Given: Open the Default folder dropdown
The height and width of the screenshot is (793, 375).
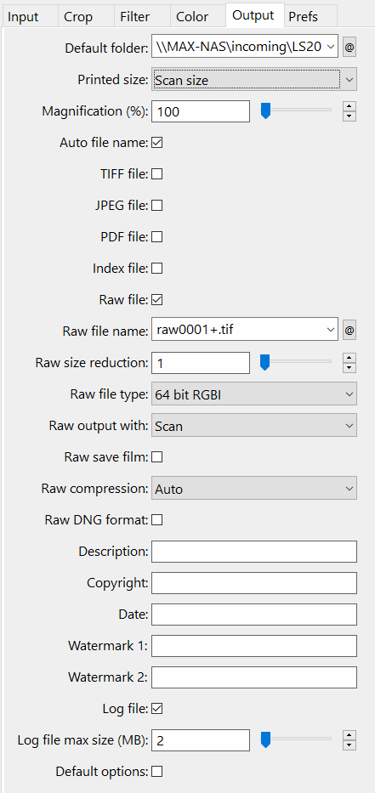Looking at the screenshot, I should (331, 47).
